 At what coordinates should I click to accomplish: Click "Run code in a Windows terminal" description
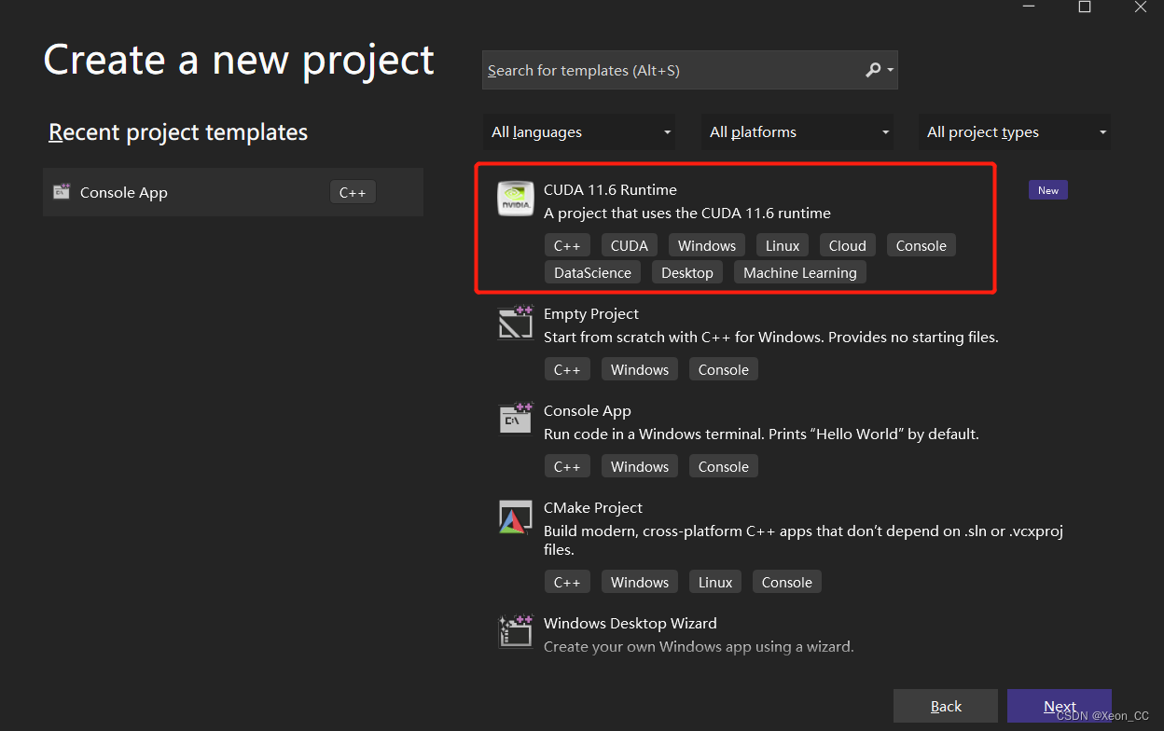click(761, 434)
